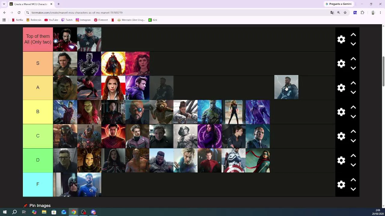Go back to the previous page
The height and width of the screenshot is (216, 385).
(5, 13)
